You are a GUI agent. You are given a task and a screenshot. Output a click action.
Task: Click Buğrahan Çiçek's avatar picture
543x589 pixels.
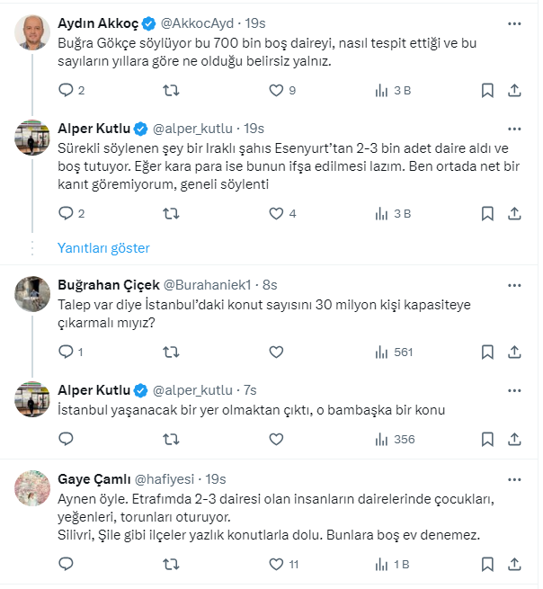[x=33, y=293]
